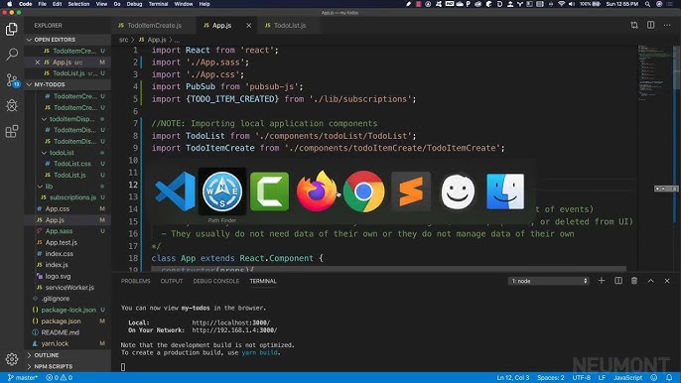The height and width of the screenshot is (383, 681).
Task: Click the open changes compare icon
Action: tap(634, 25)
